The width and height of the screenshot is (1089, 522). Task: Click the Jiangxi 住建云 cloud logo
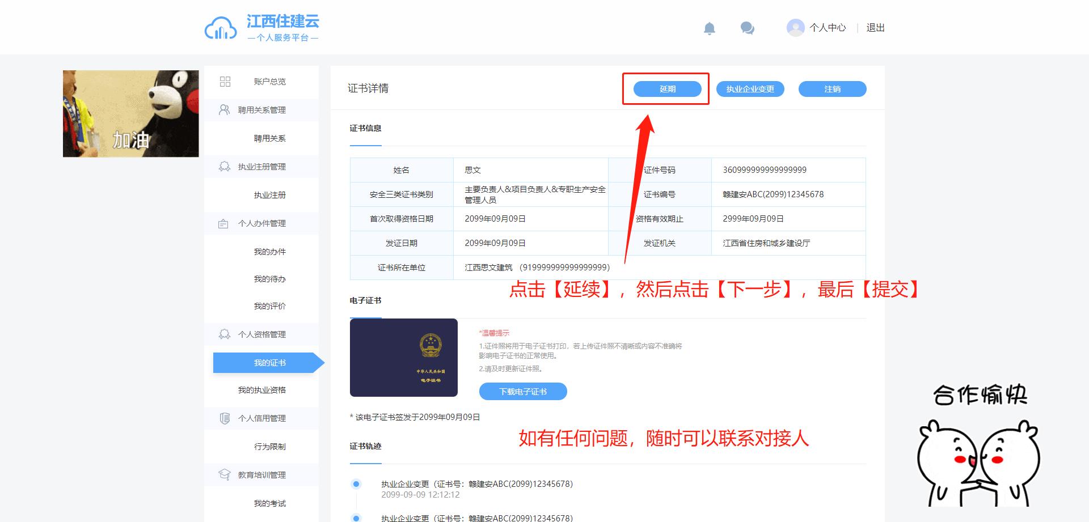pyautogui.click(x=220, y=28)
